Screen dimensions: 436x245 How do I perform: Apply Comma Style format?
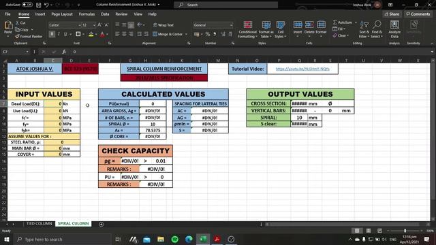click(x=215, y=34)
